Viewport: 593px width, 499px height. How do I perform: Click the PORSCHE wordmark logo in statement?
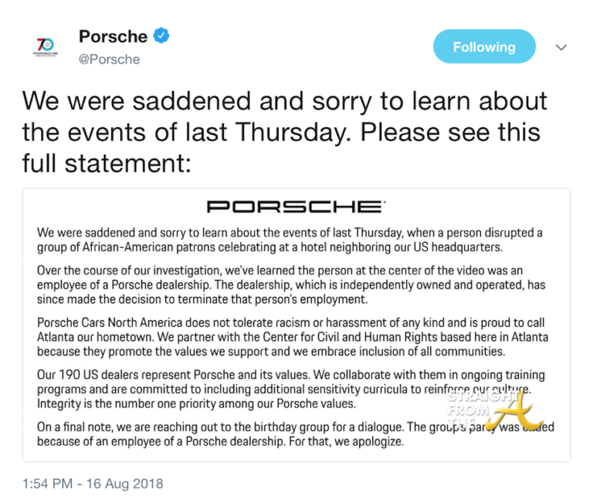(296, 207)
